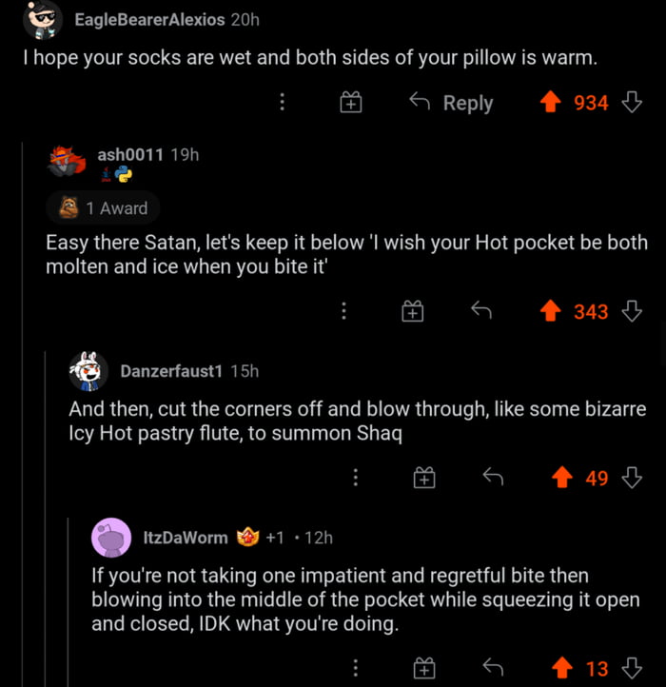Reply to Danzerfaust1's Shaq comment
The height and width of the screenshot is (687, 666).
tap(492, 478)
